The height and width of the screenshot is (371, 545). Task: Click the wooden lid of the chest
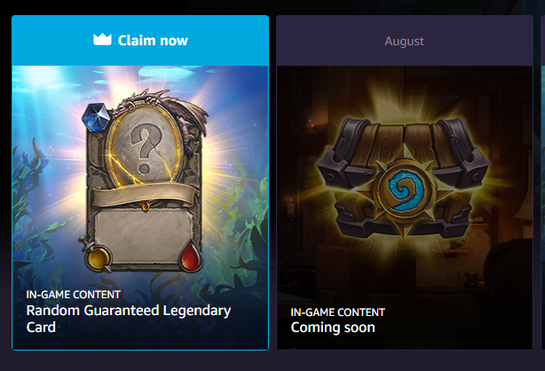coord(404,143)
